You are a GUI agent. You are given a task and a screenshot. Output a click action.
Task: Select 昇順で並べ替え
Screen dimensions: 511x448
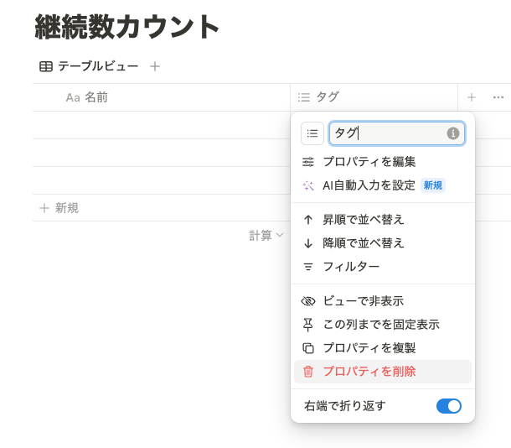(x=364, y=220)
